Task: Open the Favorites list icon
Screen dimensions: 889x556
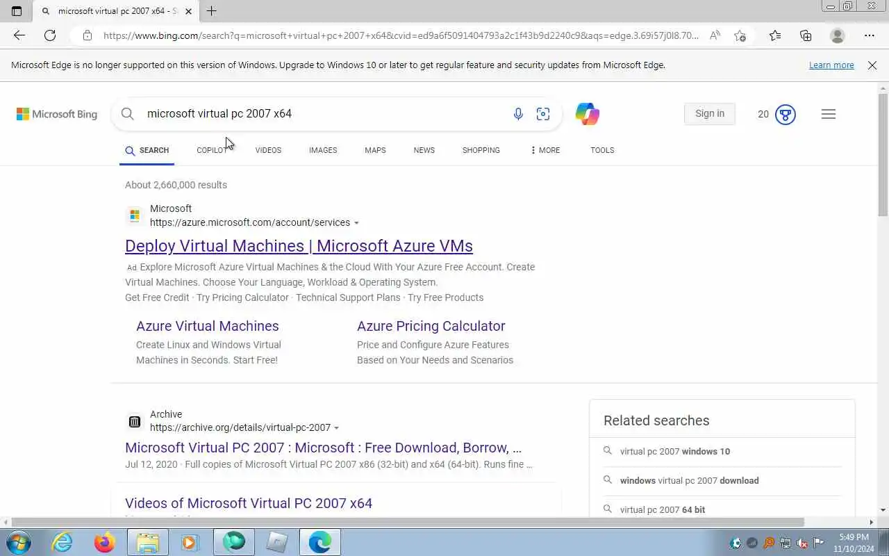Action: pos(775,35)
